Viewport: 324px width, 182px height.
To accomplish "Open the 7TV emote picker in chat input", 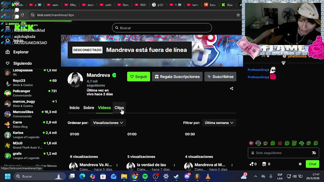I will (314, 153).
